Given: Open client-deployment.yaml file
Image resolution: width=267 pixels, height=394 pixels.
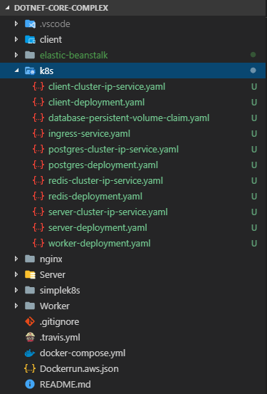Looking at the screenshot, I should point(96,103).
